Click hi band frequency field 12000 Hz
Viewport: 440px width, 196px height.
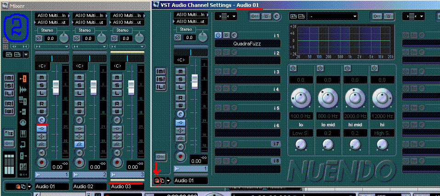coord(382,116)
